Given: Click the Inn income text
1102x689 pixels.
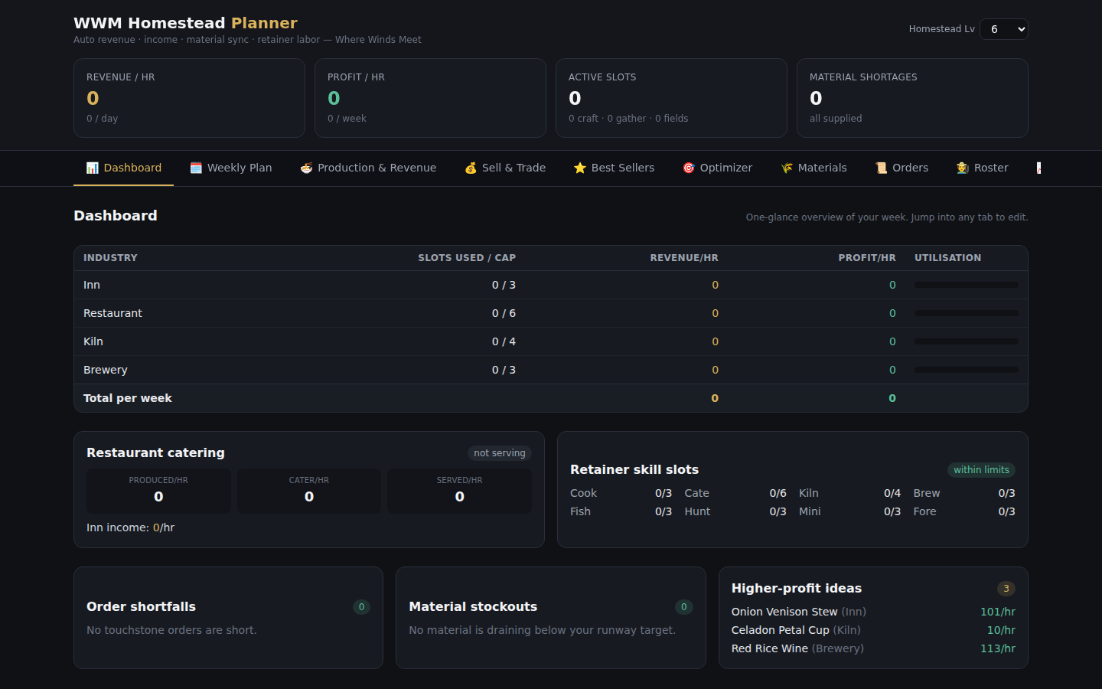Looking at the screenshot, I should tap(130, 527).
